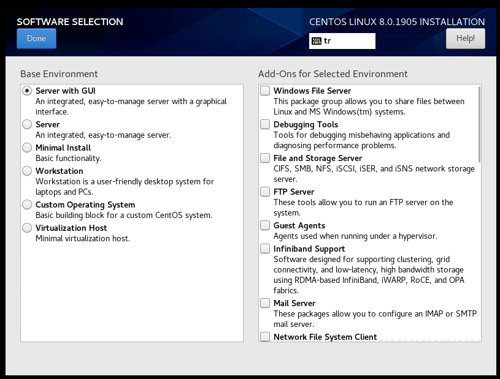Click 'Software designed for supporting clustering' text
The image size is (500, 379).
pos(369,275)
